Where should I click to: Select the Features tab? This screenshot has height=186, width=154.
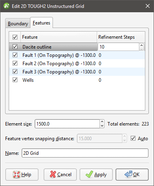click(x=41, y=23)
